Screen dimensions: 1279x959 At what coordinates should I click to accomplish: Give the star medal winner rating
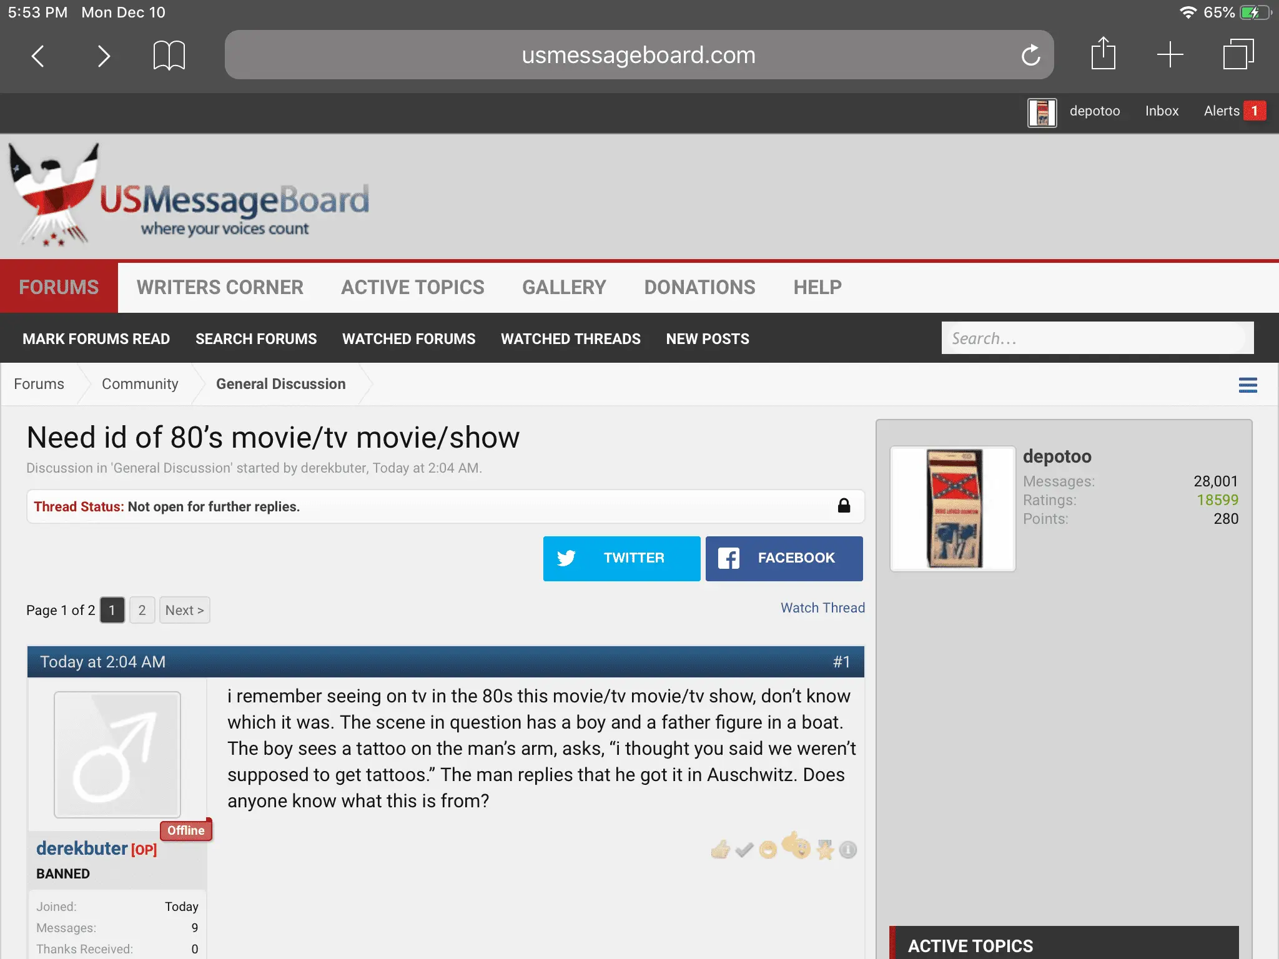[x=825, y=850]
